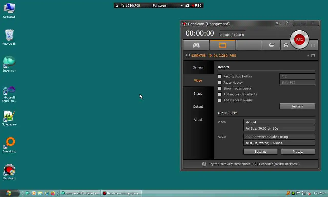Image resolution: width=328 pixels, height=197 pixels.
Task: Open the output folder icon in Bandicam
Action: tap(271, 45)
